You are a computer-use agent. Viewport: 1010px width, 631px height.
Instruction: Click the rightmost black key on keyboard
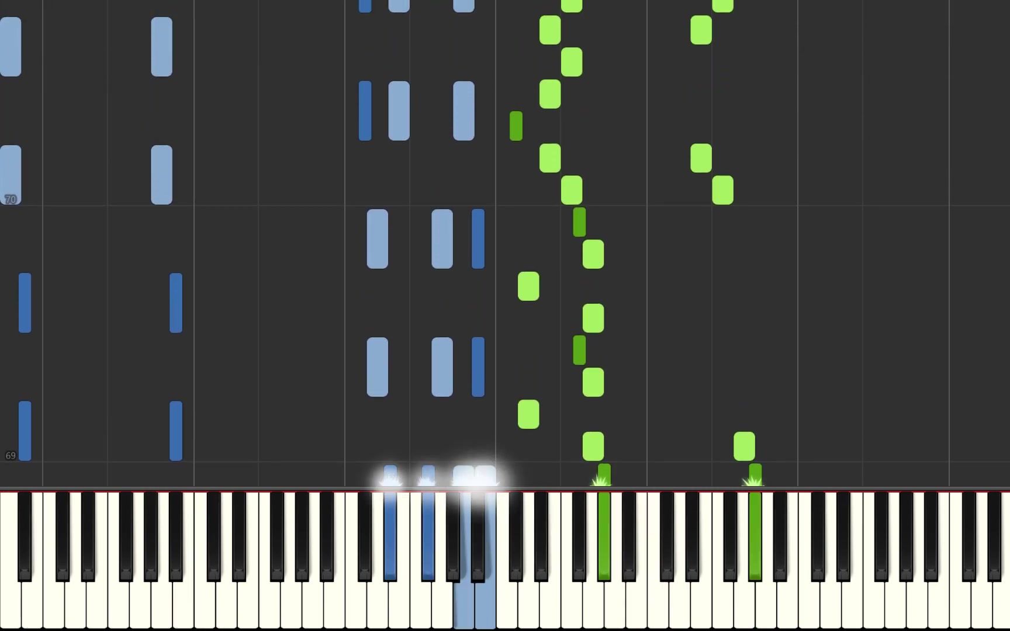[x=994, y=536]
